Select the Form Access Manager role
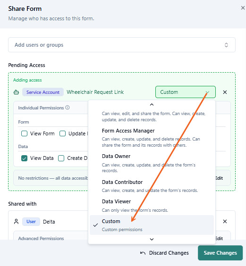 pos(152,138)
